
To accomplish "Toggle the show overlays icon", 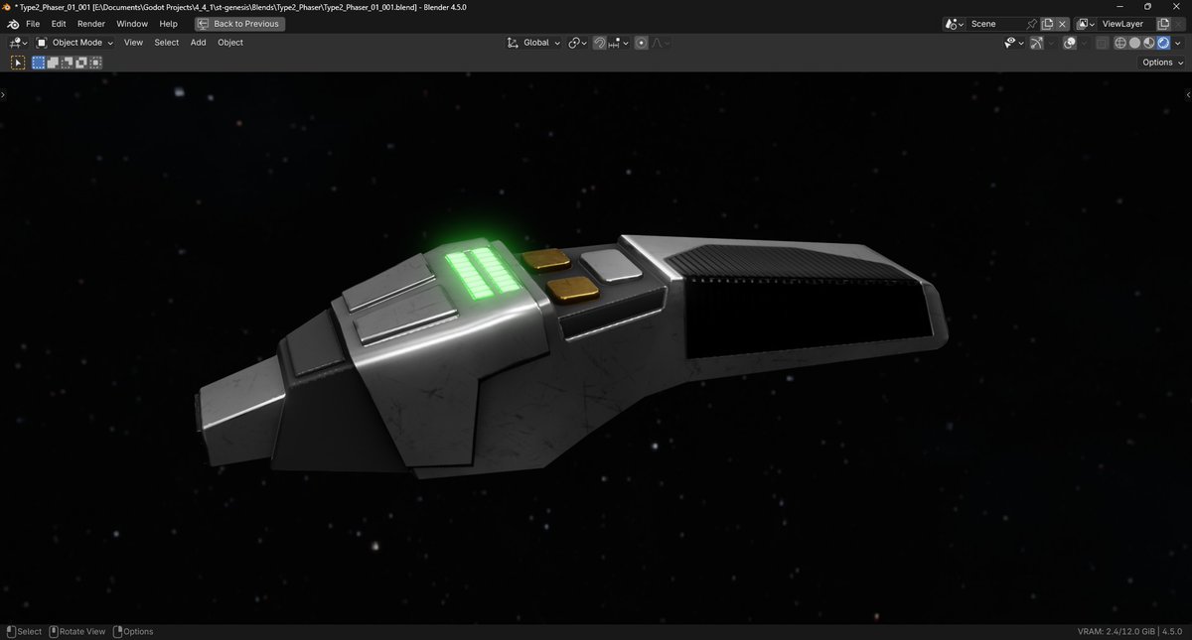I will click(1070, 43).
